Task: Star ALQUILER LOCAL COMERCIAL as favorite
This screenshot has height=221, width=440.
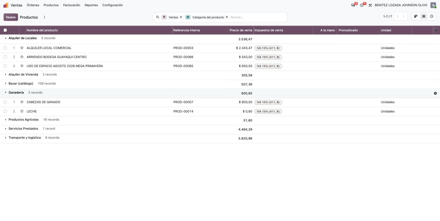Action: [22, 48]
